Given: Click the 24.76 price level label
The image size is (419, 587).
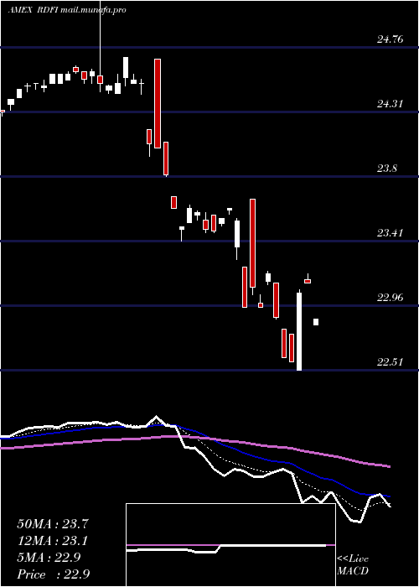Looking at the screenshot, I should pos(390,39).
